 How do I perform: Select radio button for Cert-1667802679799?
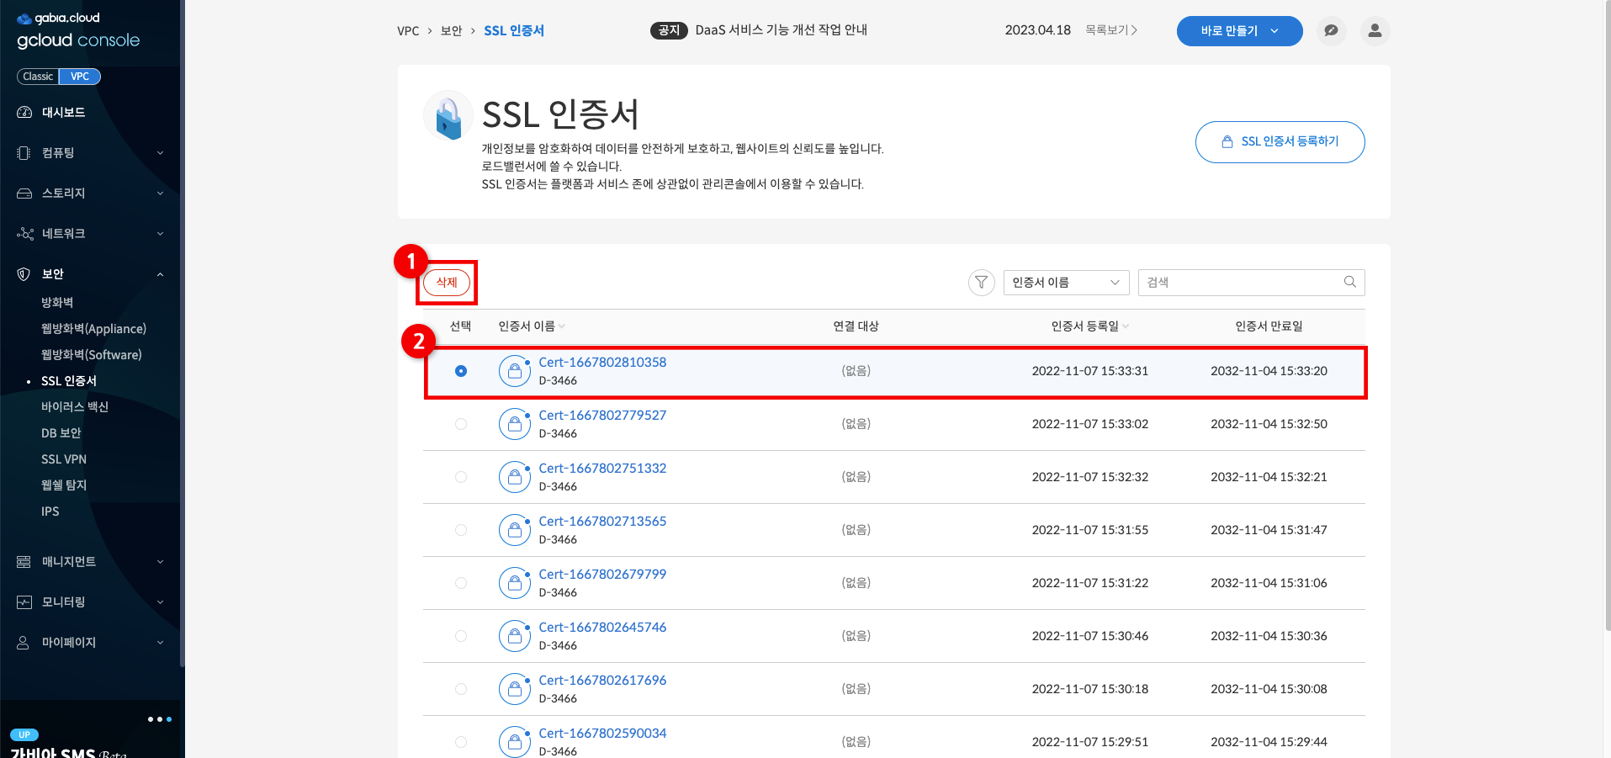pos(461,583)
